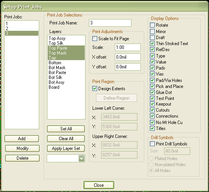Uncheck the Design Extents checkbox
Screen dimensions: 209x192
tap(95, 89)
